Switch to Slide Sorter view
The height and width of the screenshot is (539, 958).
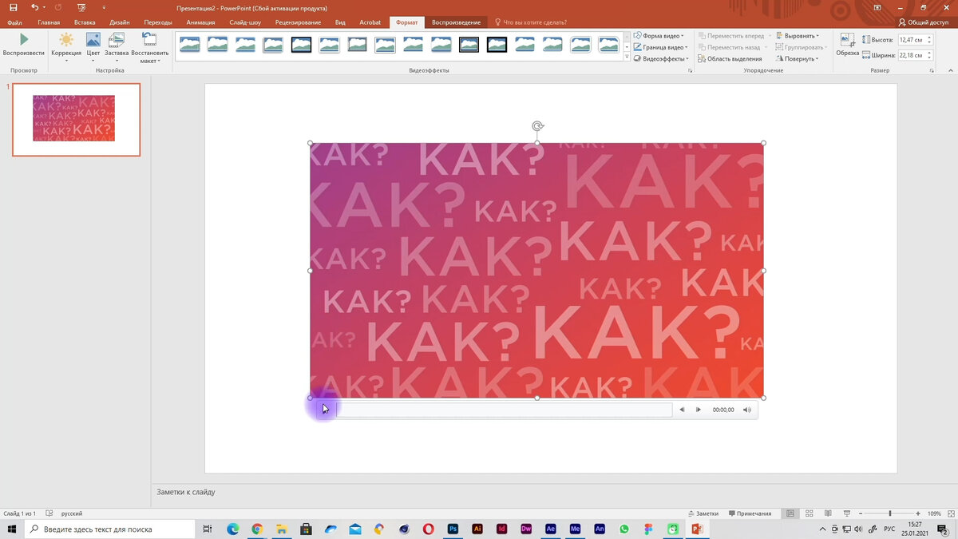pyautogui.click(x=810, y=513)
